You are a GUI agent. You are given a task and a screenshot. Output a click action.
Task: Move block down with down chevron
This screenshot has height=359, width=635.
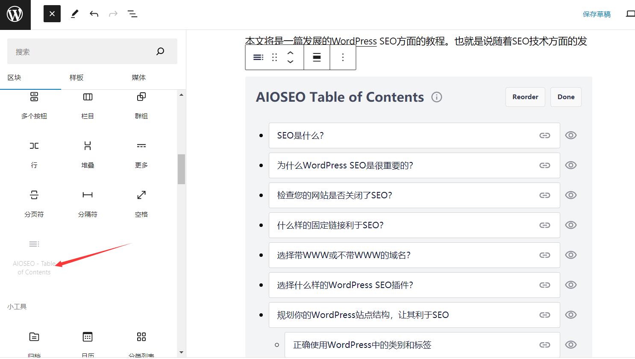[x=290, y=62]
